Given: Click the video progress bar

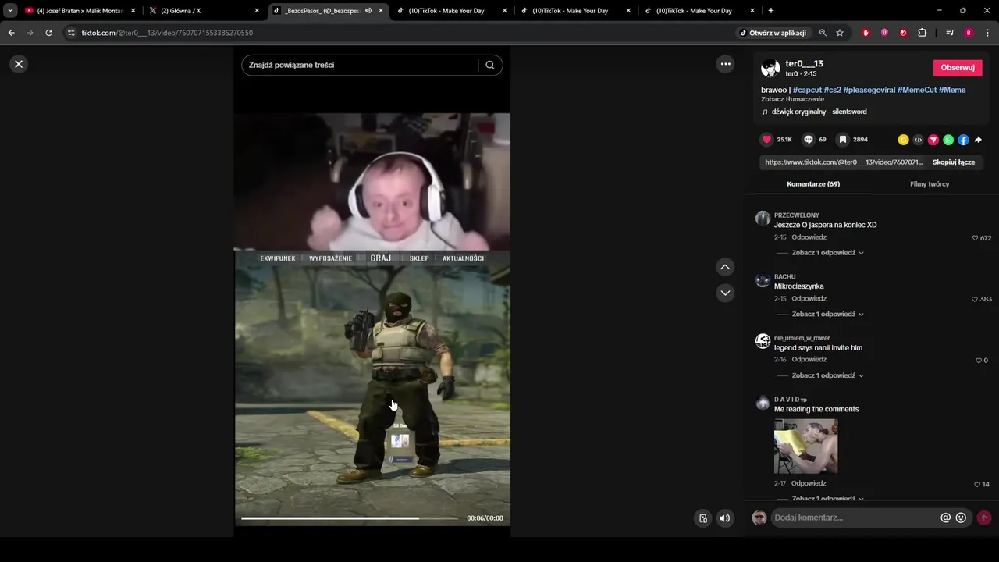Looking at the screenshot, I should pyautogui.click(x=349, y=518).
